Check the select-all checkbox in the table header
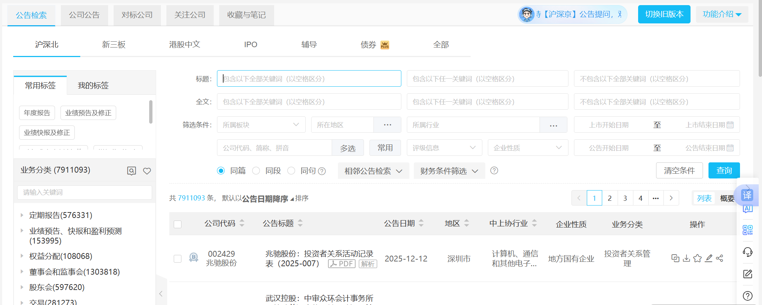This screenshot has height=305, width=762. point(178,224)
